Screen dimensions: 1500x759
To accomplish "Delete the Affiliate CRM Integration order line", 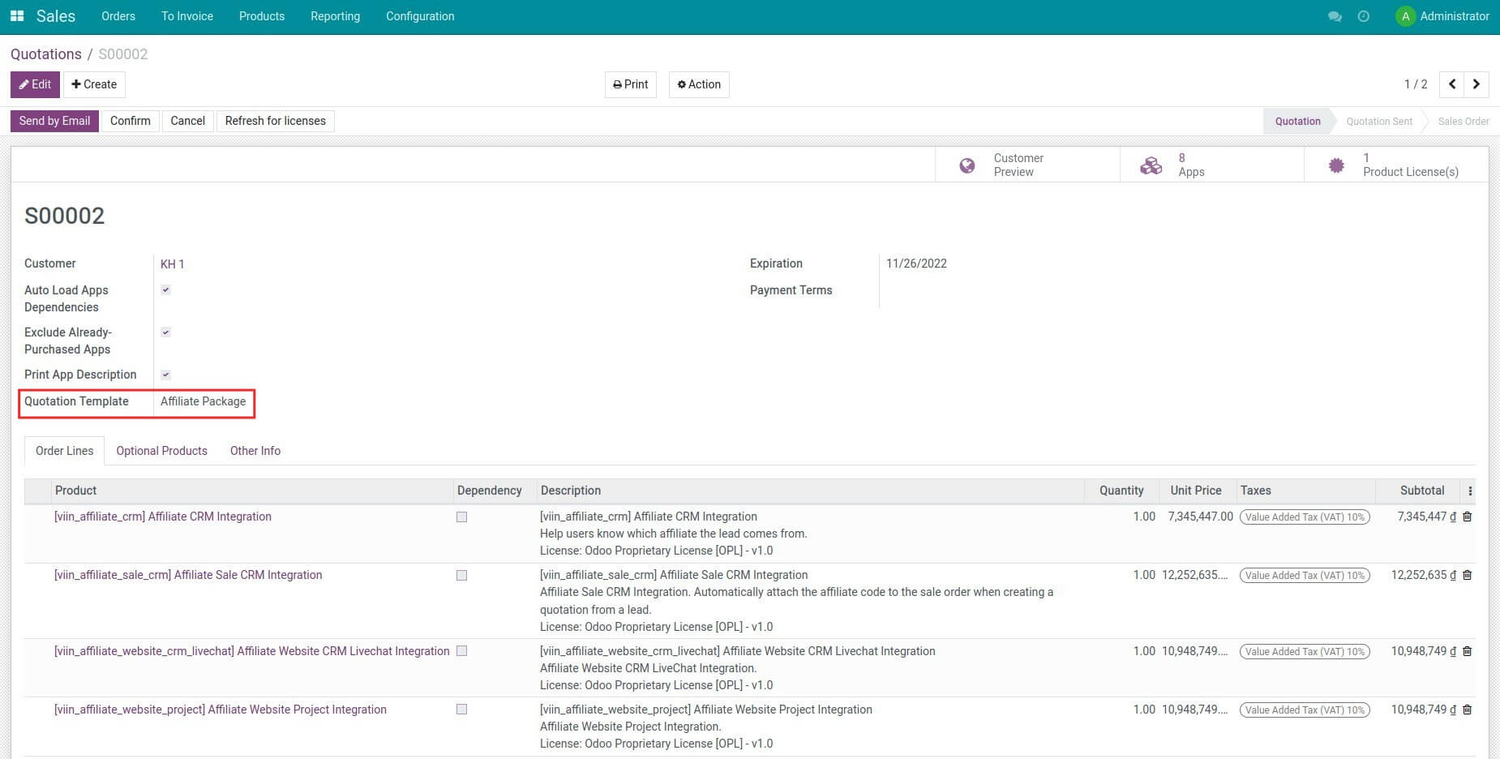I will click(1467, 517).
